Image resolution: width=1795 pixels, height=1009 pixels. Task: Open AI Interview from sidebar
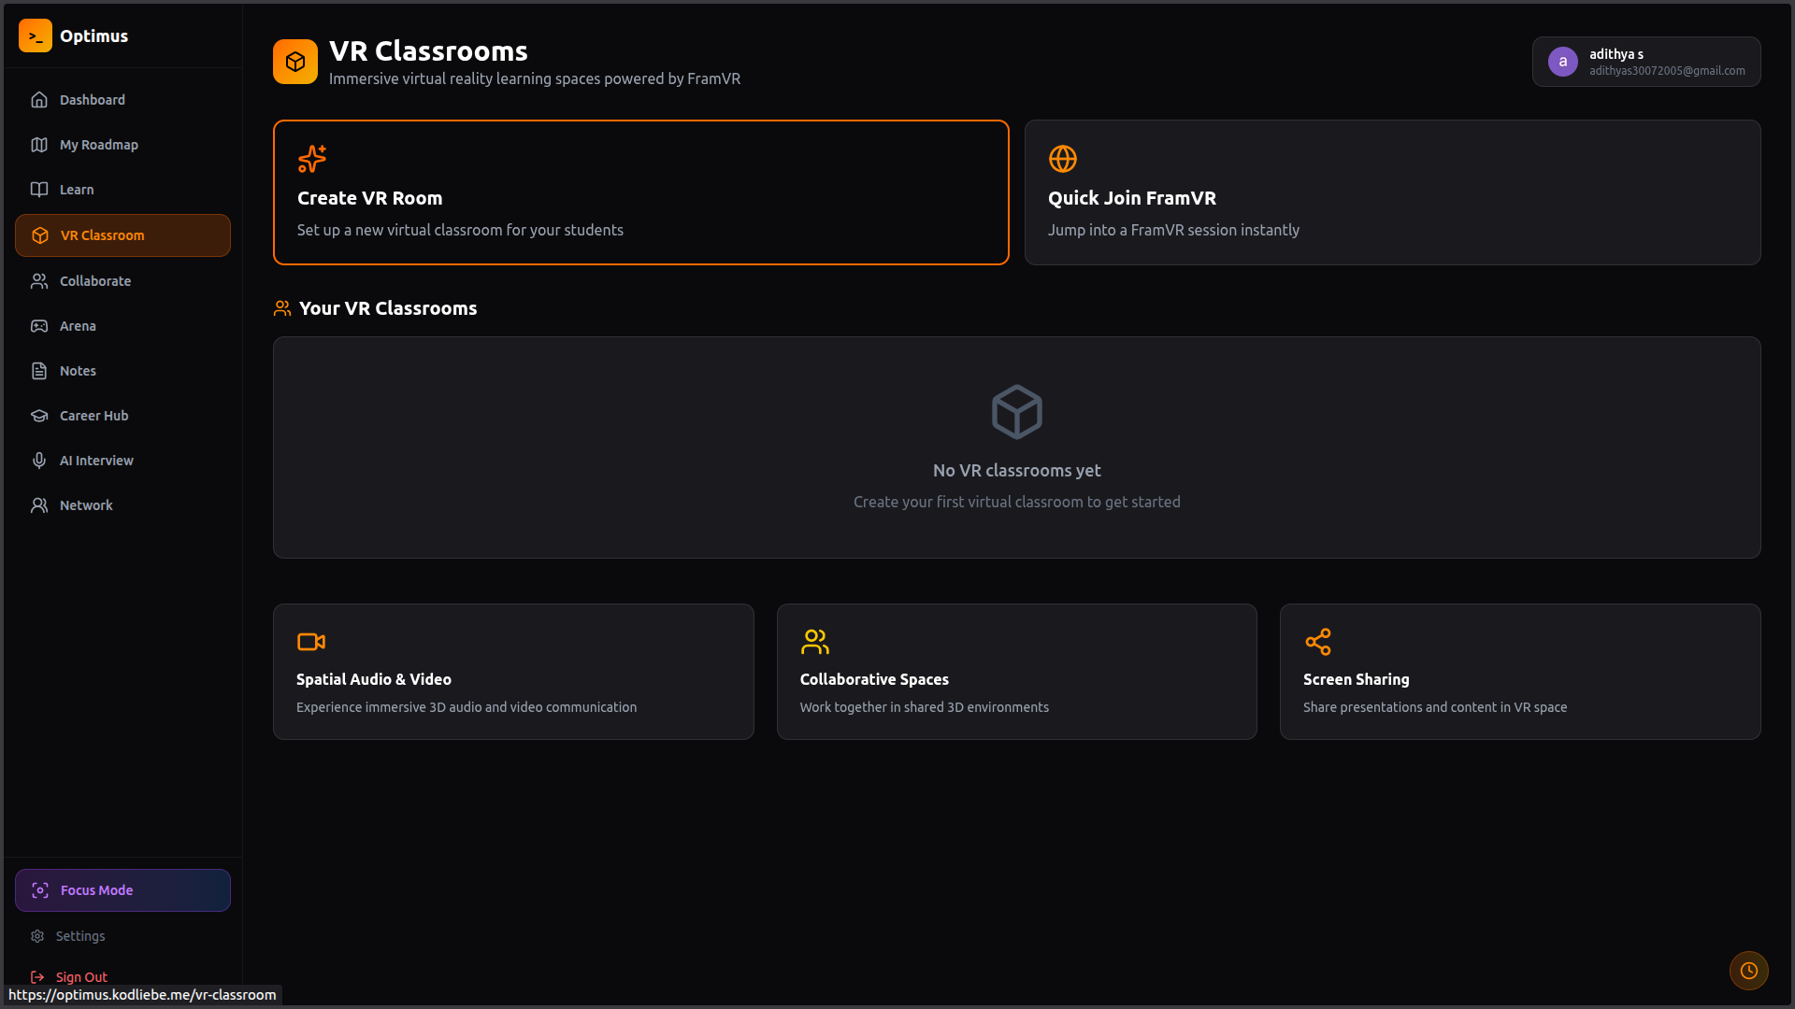pyautogui.click(x=96, y=461)
